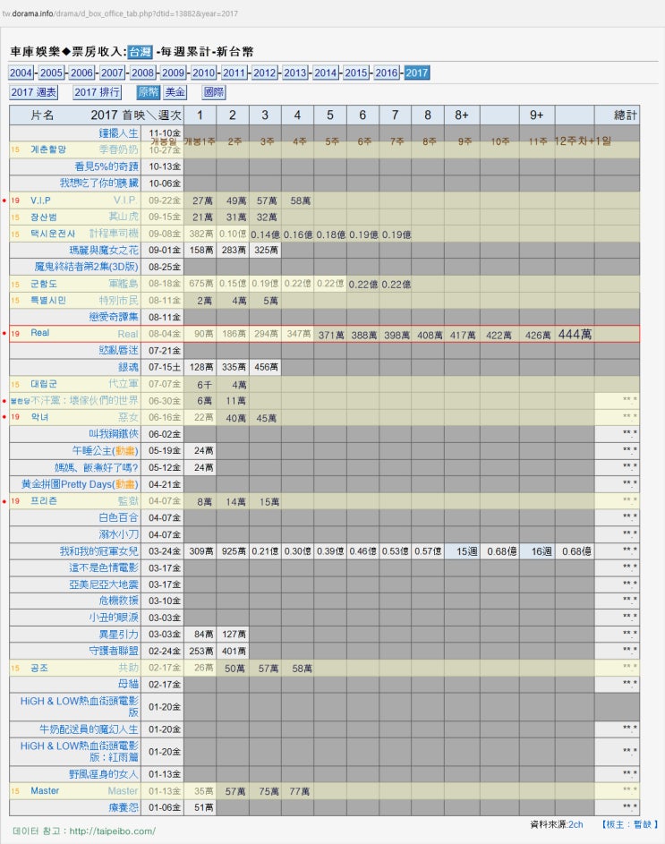Switch to the 2015 year tab
The width and height of the screenshot is (665, 844).
coord(356,72)
